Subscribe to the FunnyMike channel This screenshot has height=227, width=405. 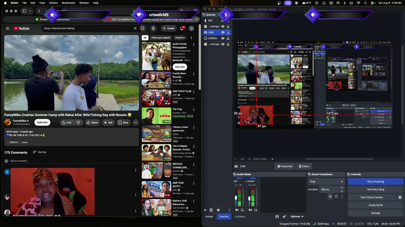(42, 123)
